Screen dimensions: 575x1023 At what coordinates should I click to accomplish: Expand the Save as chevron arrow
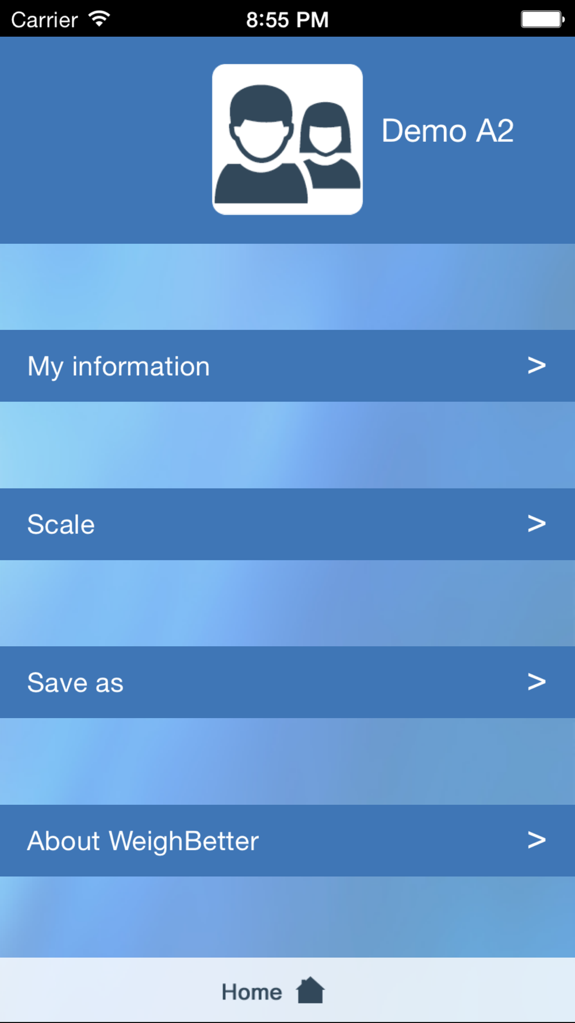[x=536, y=682]
